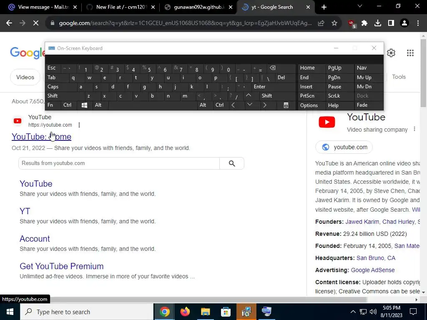Open a new browser tab
Image resolution: width=427 pixels, height=320 pixels.
coord(324,7)
